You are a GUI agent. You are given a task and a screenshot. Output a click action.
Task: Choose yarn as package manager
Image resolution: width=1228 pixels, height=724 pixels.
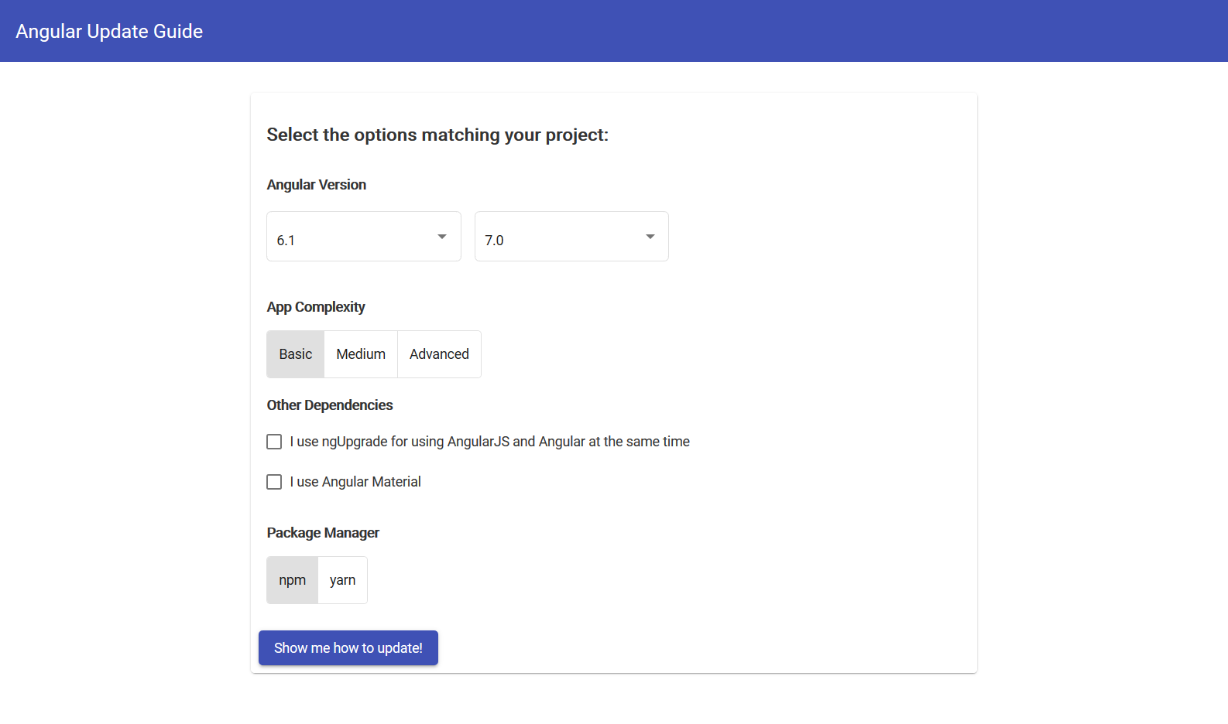click(x=342, y=580)
